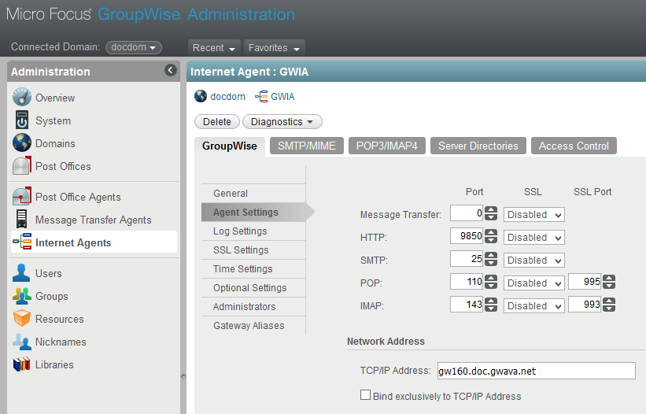Click the Message Transfer Agents server icon
Viewport: 646px width, 414px height.
click(21, 219)
